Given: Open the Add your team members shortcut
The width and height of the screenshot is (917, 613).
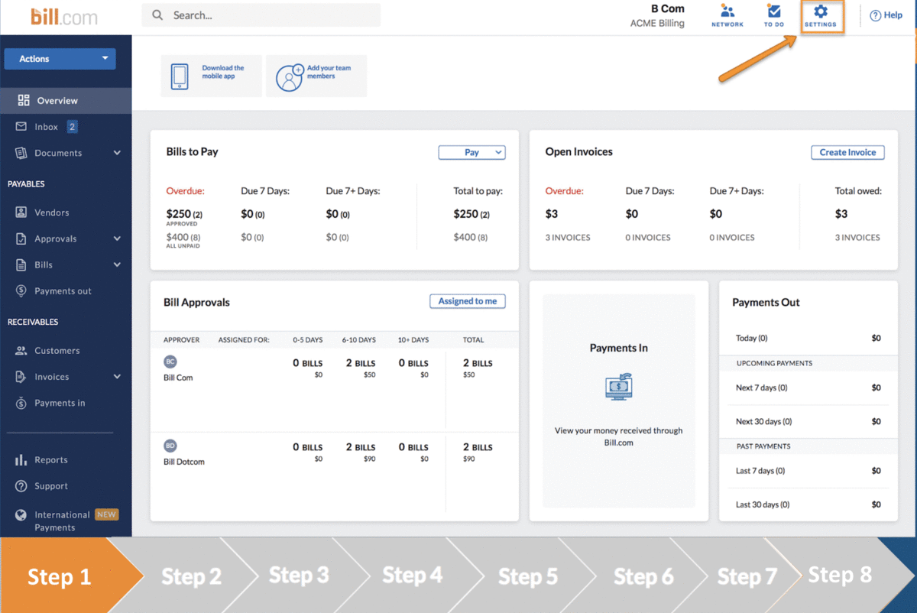Looking at the screenshot, I should [x=316, y=76].
